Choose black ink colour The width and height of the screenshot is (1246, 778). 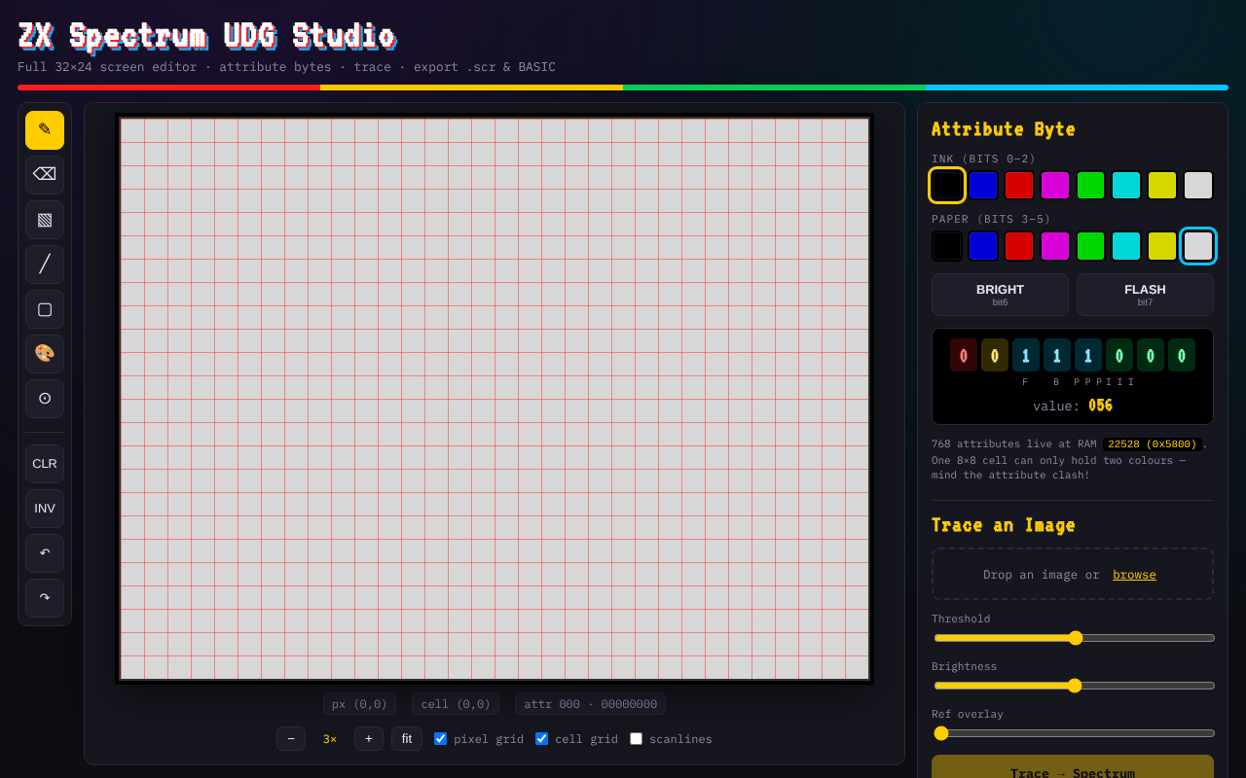947,185
